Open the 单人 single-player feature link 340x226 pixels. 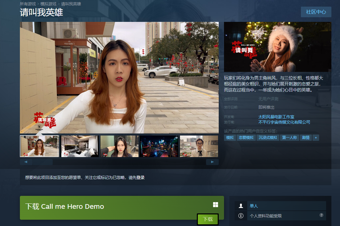point(286,206)
